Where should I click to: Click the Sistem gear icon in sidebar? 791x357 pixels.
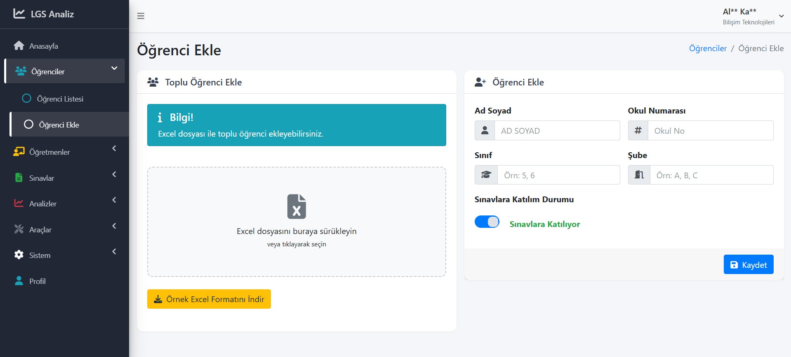tap(19, 255)
